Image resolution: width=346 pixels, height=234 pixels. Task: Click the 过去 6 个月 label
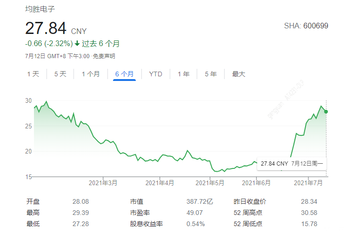100,43
